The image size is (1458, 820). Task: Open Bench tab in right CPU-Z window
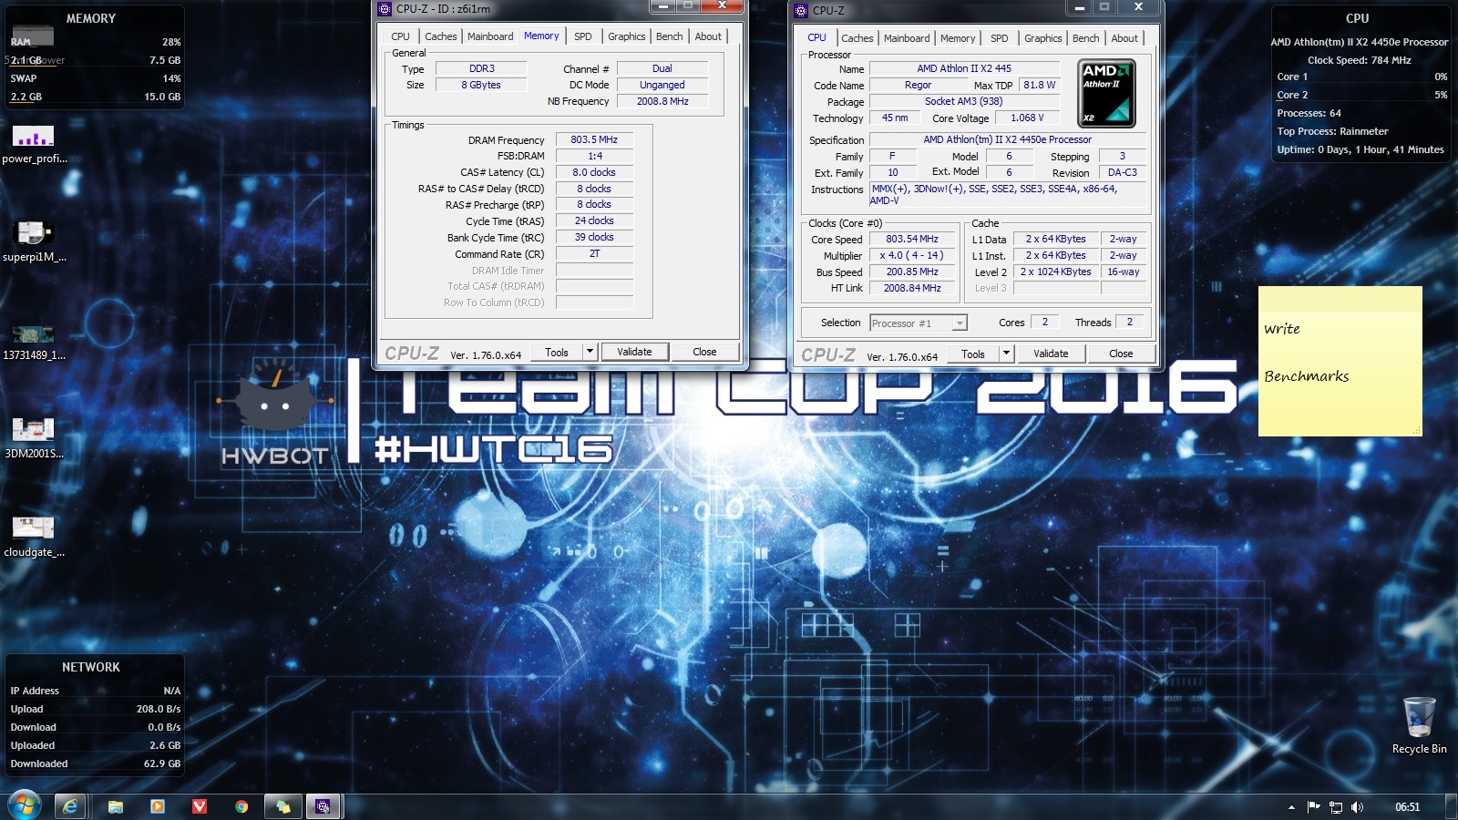pyautogui.click(x=1086, y=38)
